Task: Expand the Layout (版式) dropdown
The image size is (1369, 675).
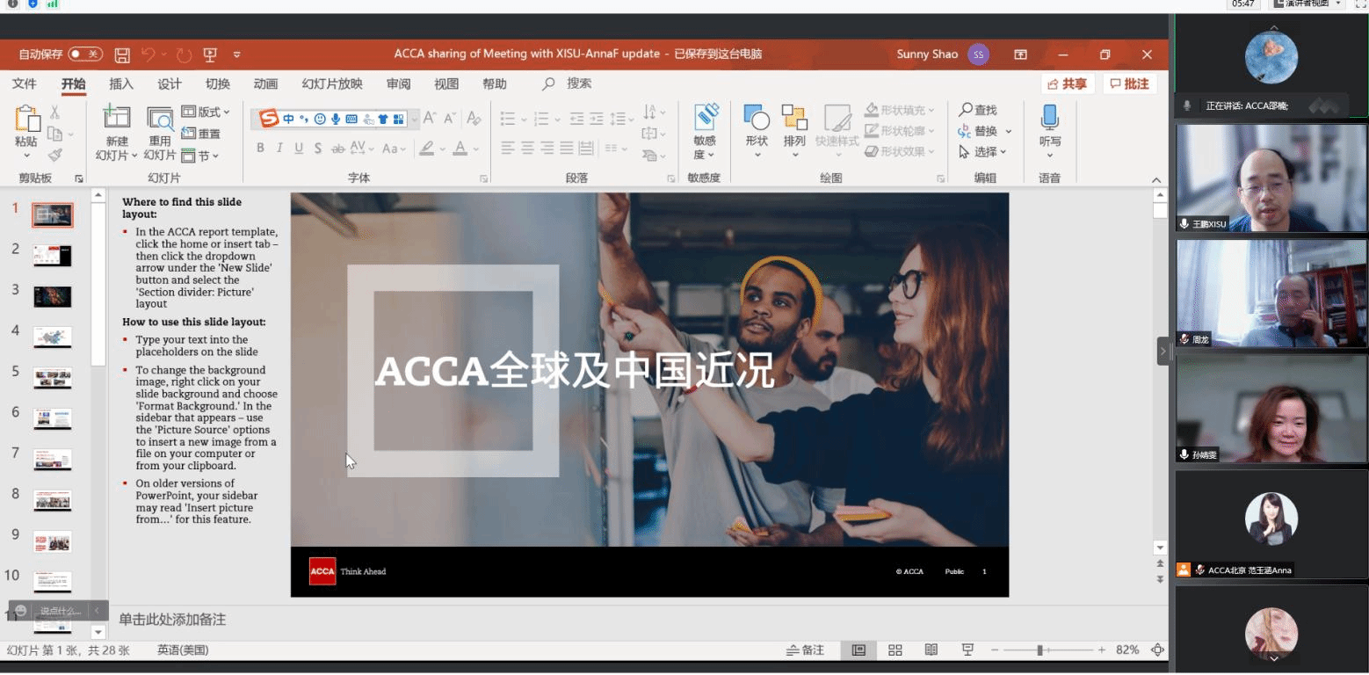Action: point(206,112)
